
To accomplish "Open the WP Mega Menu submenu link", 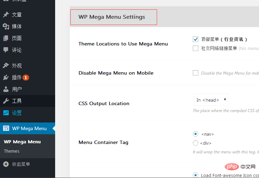I will (x=22, y=142).
